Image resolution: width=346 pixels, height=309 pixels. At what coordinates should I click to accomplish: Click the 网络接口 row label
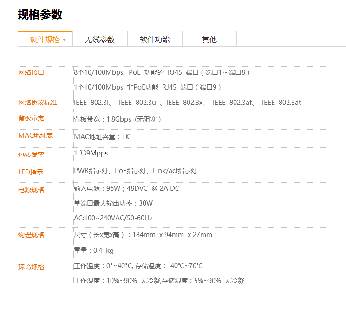pyautogui.click(x=31, y=72)
